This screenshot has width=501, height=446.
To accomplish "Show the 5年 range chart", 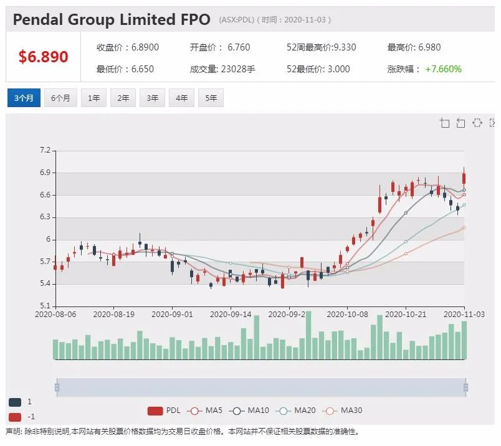I will point(211,98).
